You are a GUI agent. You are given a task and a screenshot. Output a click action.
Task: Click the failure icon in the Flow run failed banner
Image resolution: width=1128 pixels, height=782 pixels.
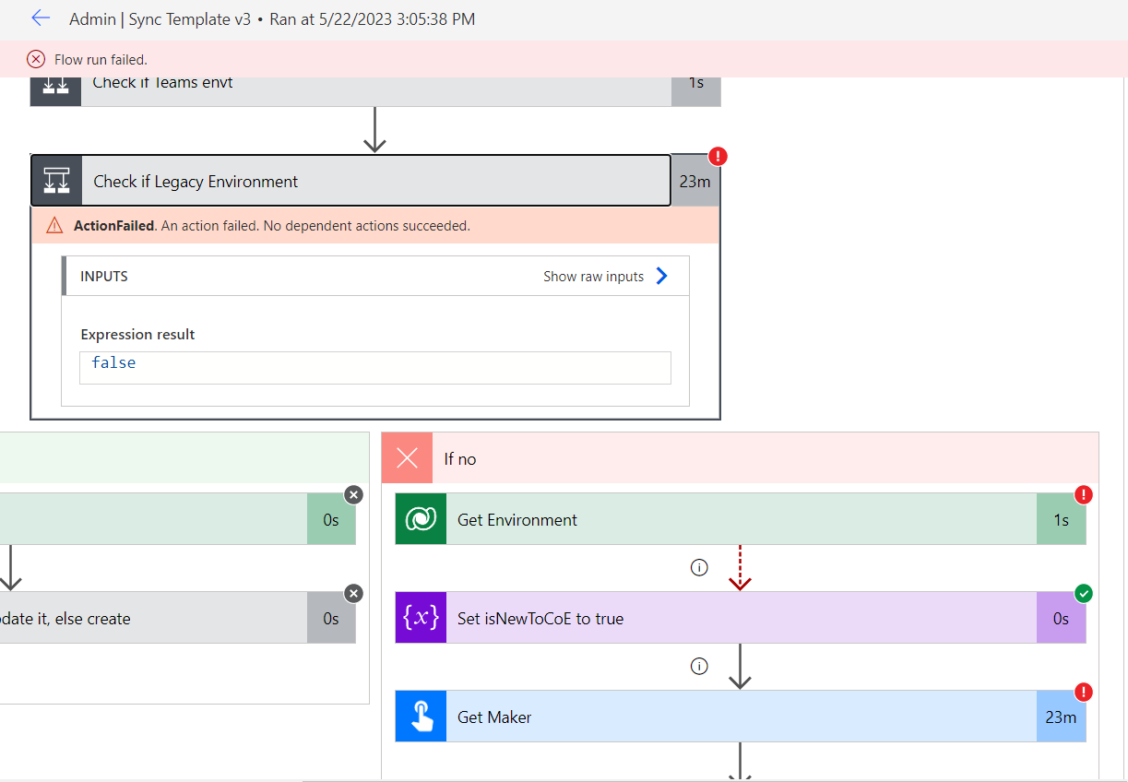point(35,58)
